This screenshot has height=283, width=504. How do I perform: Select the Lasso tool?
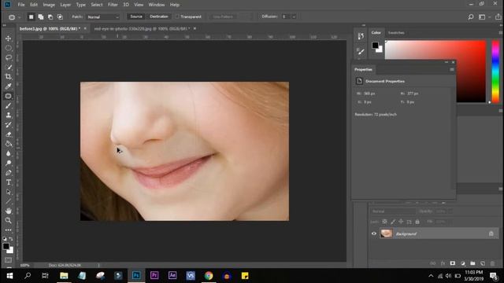tap(9, 57)
